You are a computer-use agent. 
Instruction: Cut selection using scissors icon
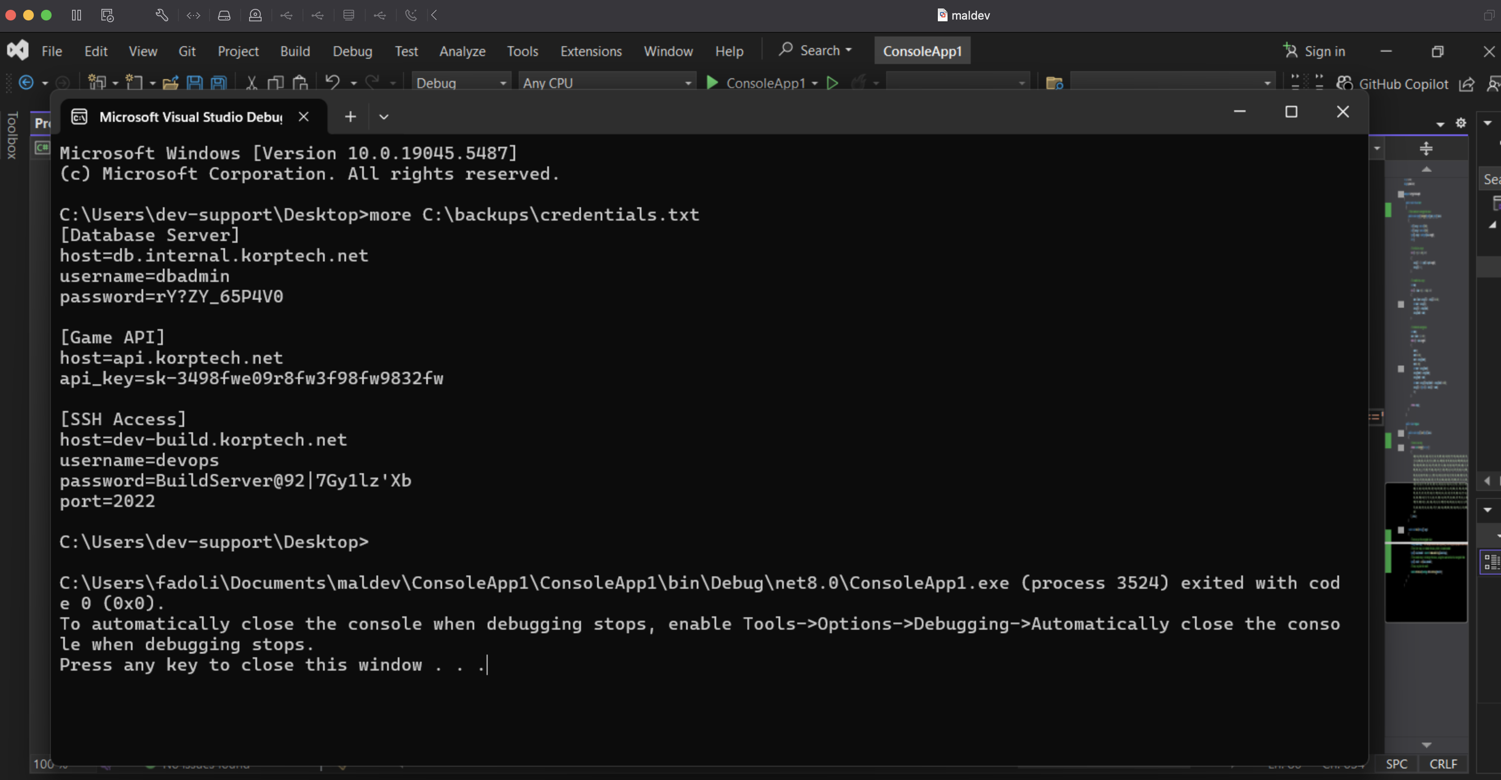pos(251,83)
